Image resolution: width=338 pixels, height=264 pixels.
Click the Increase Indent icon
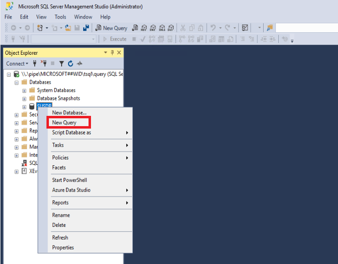(272, 39)
